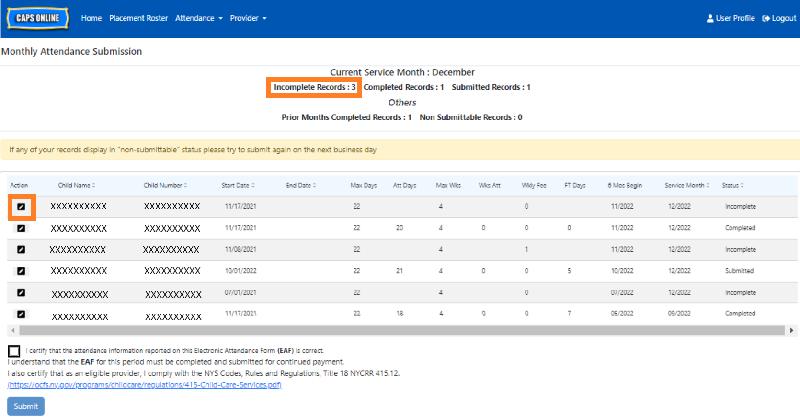The image size is (800, 418).
Task: Edit record with start date 11/08/2021
Action: pyautogui.click(x=21, y=249)
